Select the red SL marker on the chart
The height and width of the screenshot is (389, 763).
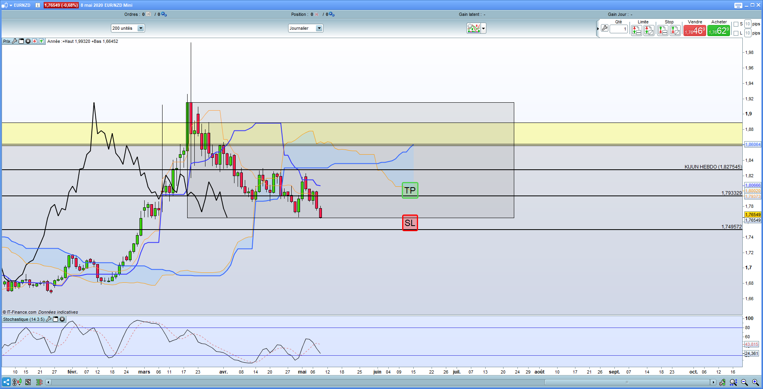point(410,223)
